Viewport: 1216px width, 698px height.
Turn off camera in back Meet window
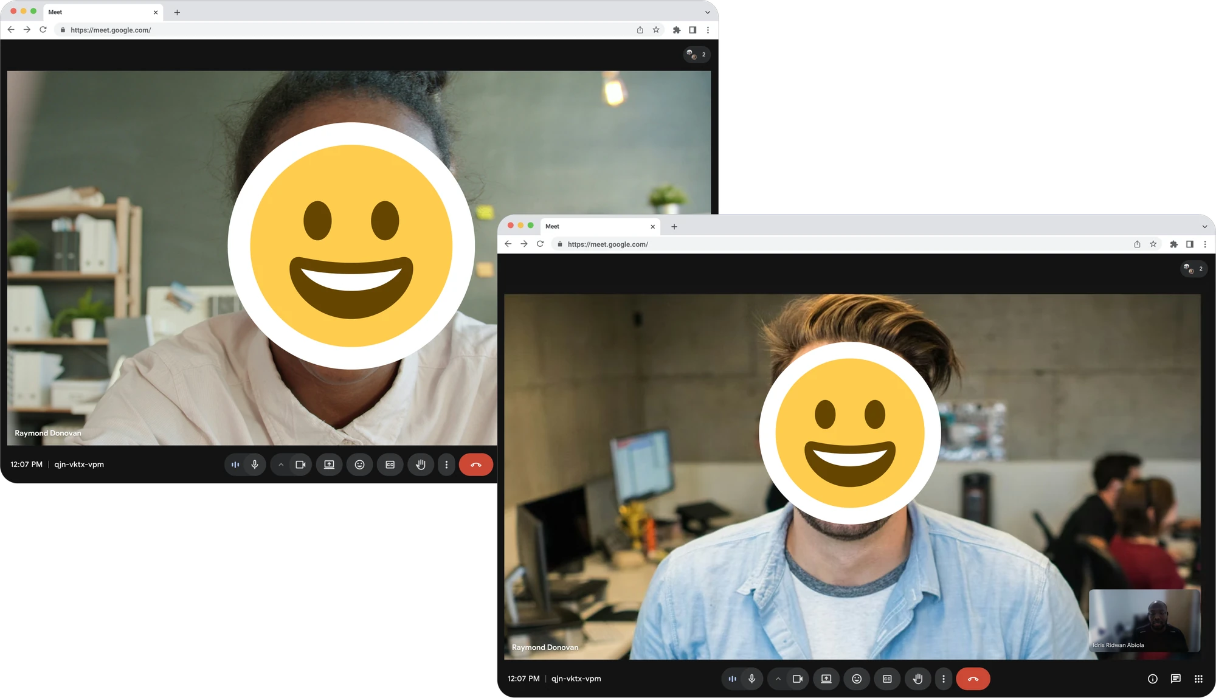300,465
